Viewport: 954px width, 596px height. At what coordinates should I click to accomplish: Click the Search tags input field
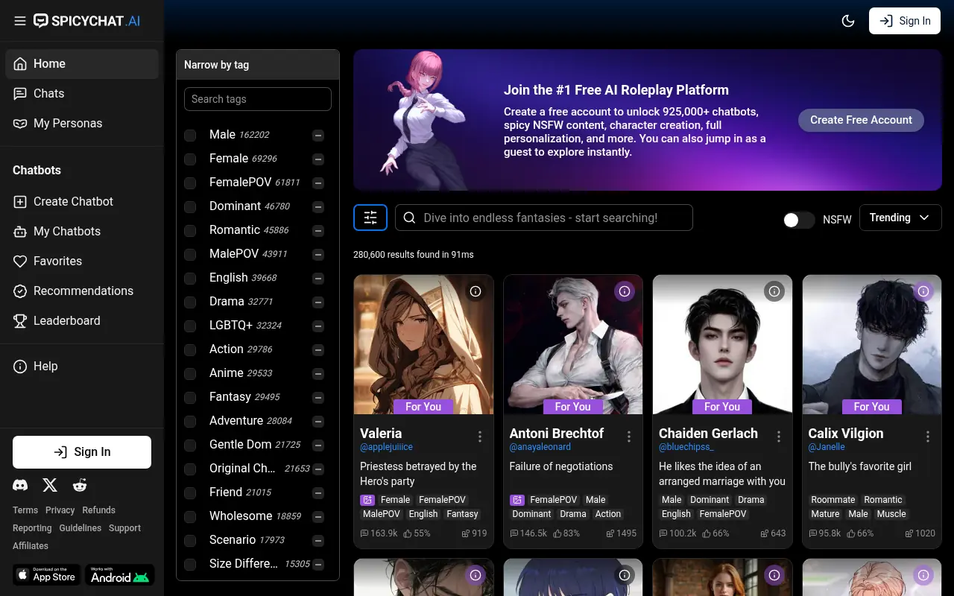coord(257,99)
